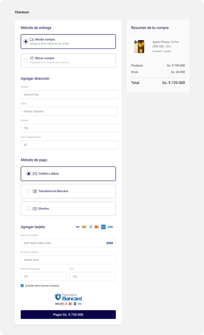This screenshot has width=204, height=335.
Task: Click the Número field showing 732
Action: 70,128
